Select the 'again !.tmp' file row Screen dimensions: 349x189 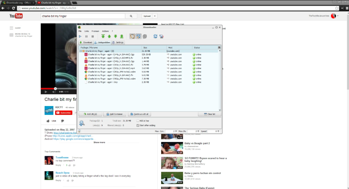coord(149,82)
